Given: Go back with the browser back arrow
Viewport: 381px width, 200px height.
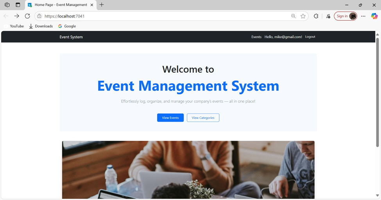Looking at the screenshot, I should [x=6, y=16].
